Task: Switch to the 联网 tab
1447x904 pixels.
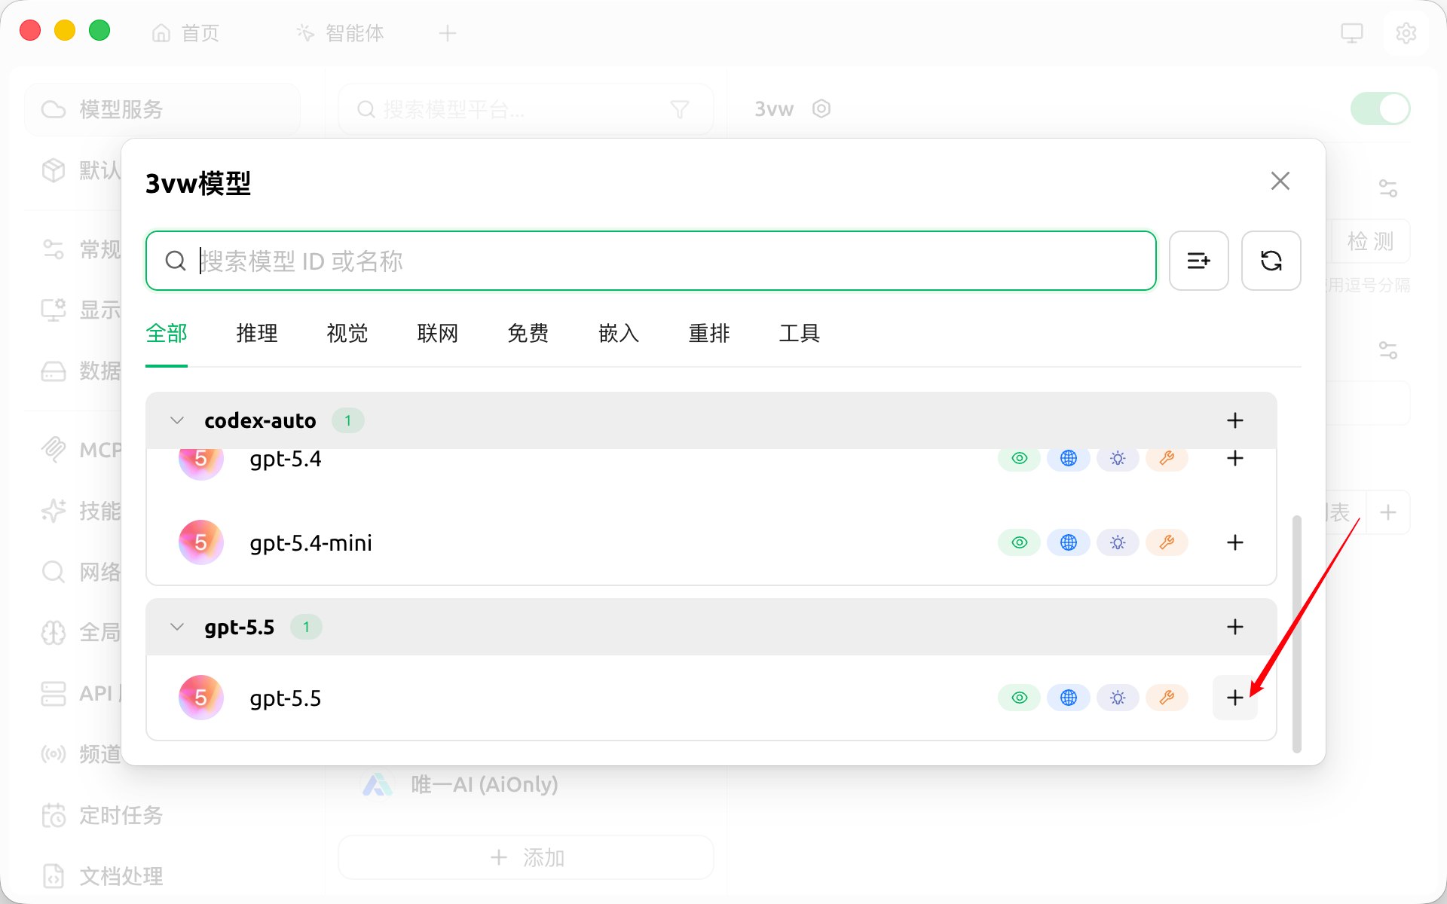Action: (438, 333)
